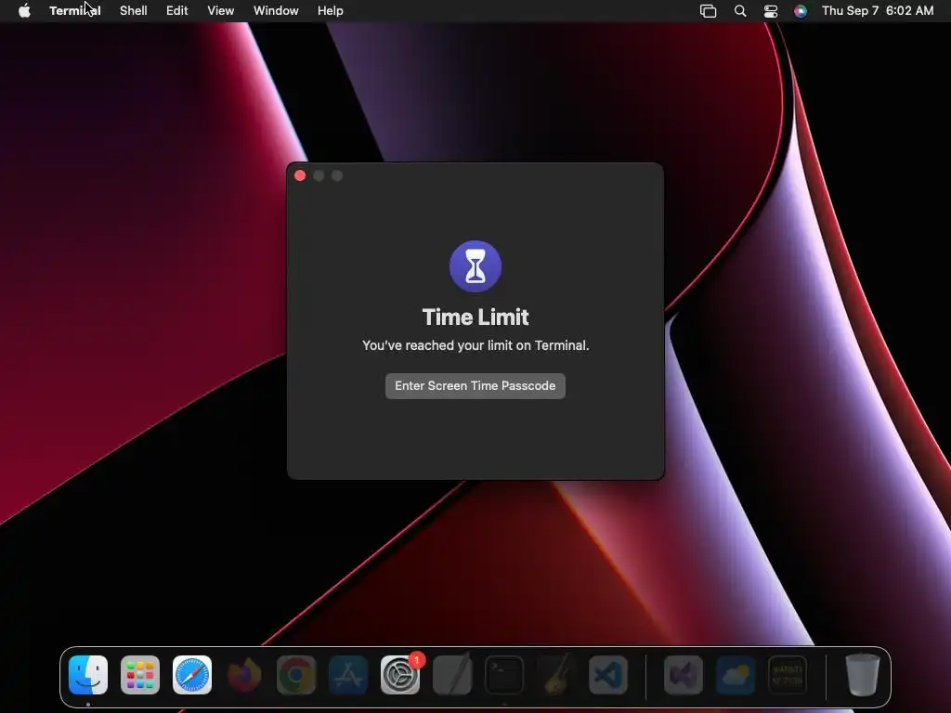The width and height of the screenshot is (951, 713).
Task: Open the Window menu
Action: point(276,11)
